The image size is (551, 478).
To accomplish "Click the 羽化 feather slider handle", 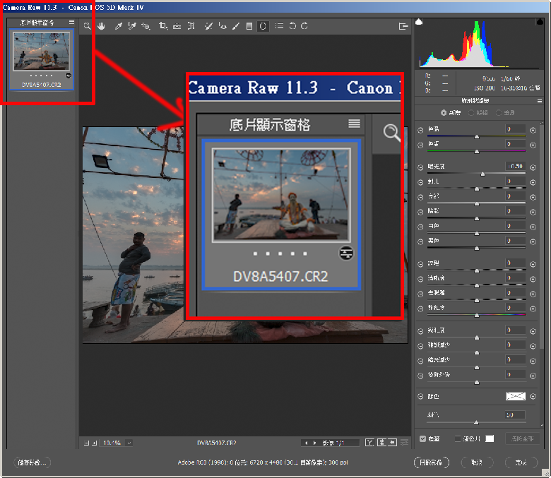I will (x=476, y=423).
